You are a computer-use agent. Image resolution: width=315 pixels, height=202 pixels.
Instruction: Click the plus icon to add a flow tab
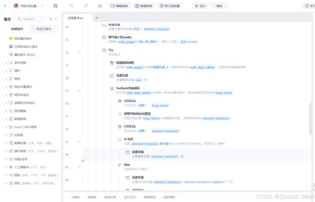pyautogui.click(x=97, y=18)
